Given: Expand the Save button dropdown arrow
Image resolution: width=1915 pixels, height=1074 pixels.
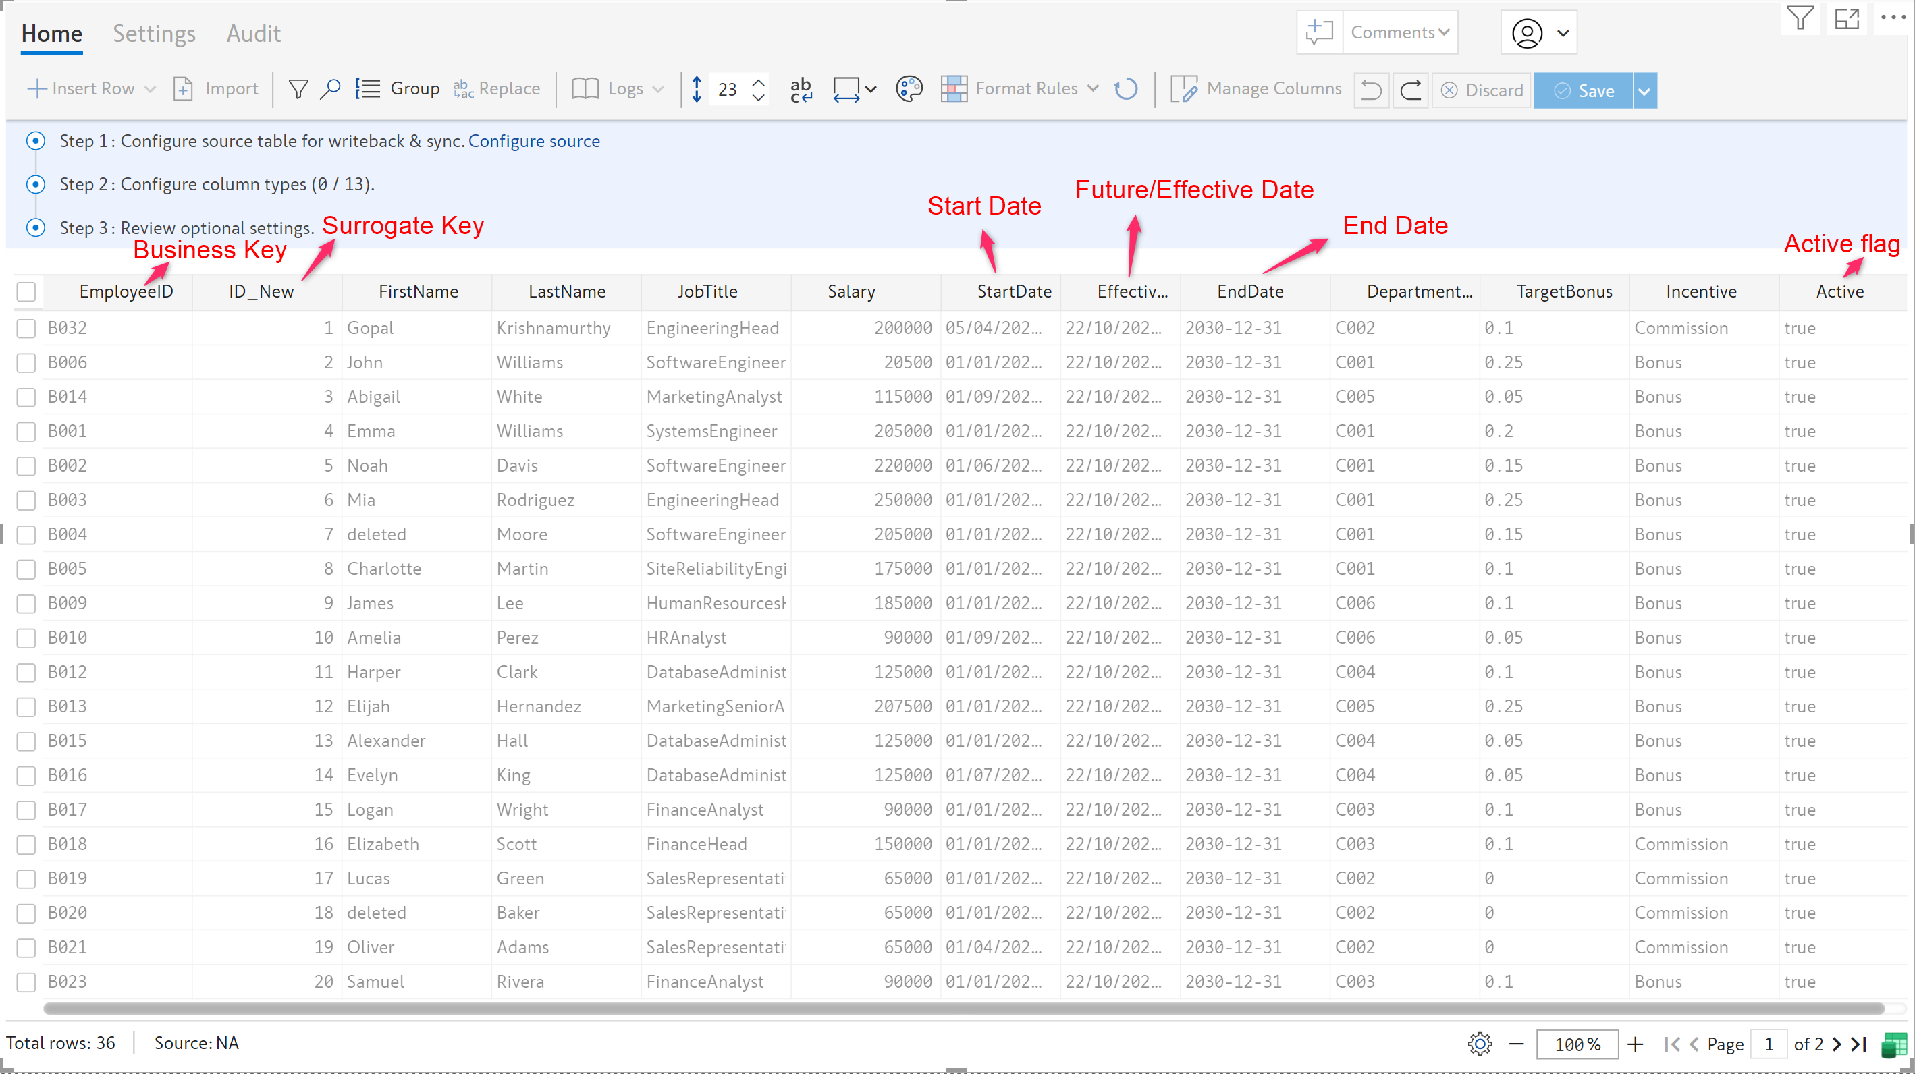Looking at the screenshot, I should pos(1644,90).
